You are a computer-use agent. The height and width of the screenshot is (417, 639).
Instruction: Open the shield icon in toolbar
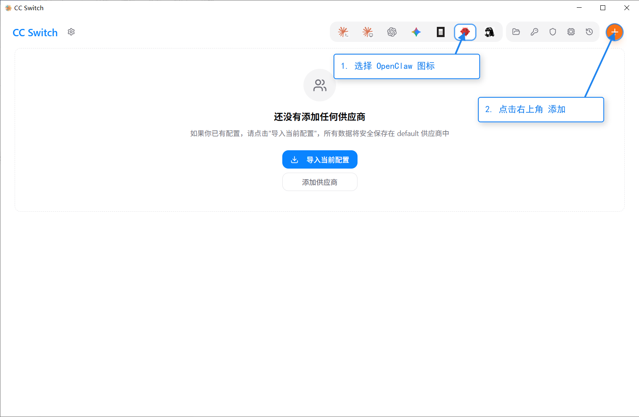(553, 32)
